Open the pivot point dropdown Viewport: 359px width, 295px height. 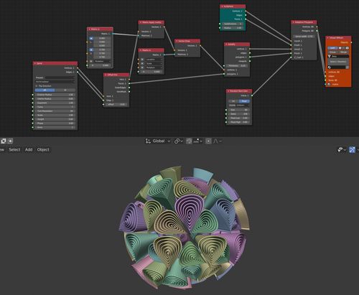tap(179, 141)
